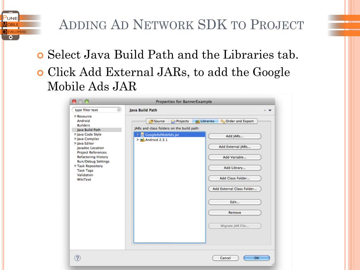Select WikiText in the tree
The width and height of the screenshot is (360, 270).
click(x=84, y=180)
